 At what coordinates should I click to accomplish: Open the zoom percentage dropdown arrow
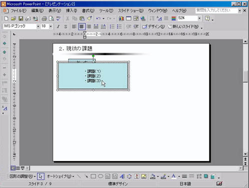pyautogui.click(x=199, y=18)
